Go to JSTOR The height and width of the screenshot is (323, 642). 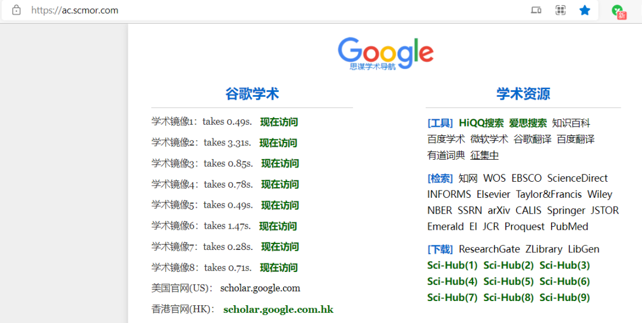coord(605,211)
